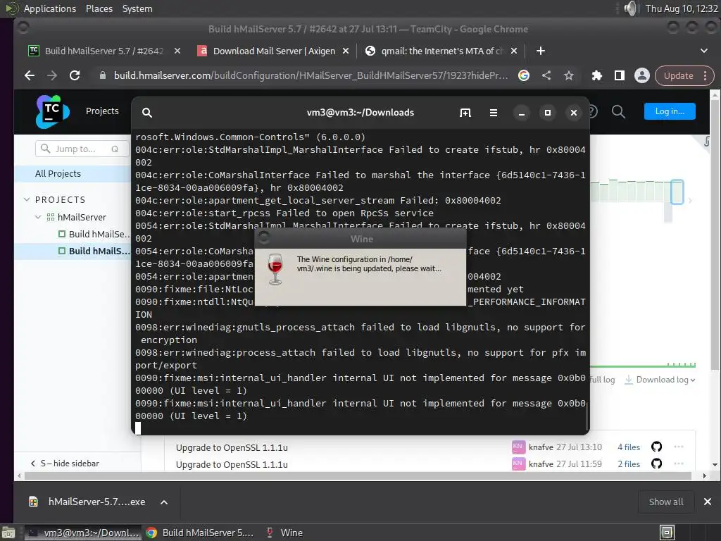The image size is (721, 541).
Task: Open Chrome profile avatar
Action: 642,75
